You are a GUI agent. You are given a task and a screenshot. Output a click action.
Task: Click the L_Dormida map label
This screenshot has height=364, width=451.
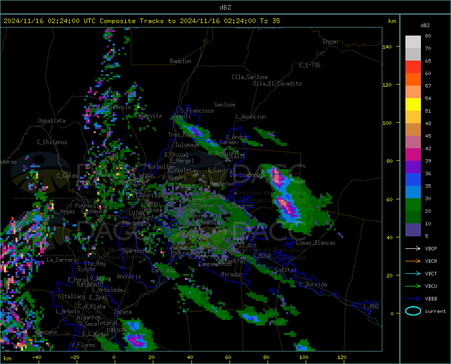(313, 284)
